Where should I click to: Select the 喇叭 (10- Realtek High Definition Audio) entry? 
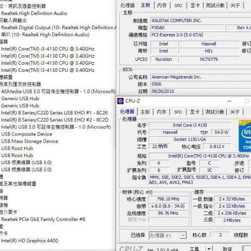(x=45, y=35)
